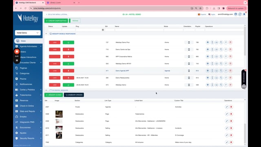Toggle green update button for WebApp Demo HR NY

pyautogui.click(x=69, y=64)
